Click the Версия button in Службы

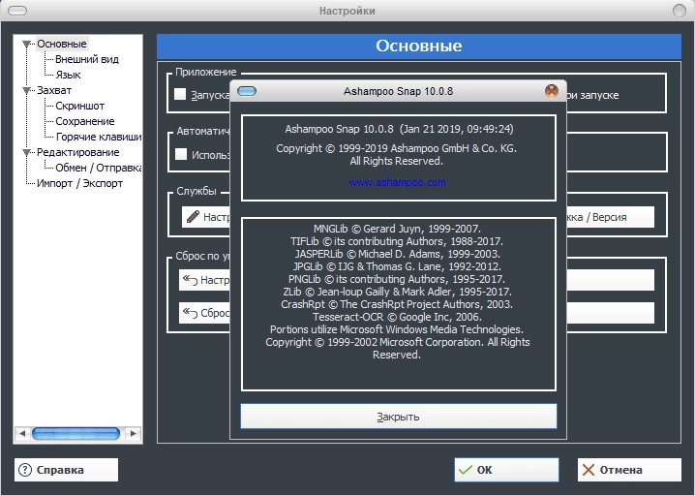coord(611,217)
